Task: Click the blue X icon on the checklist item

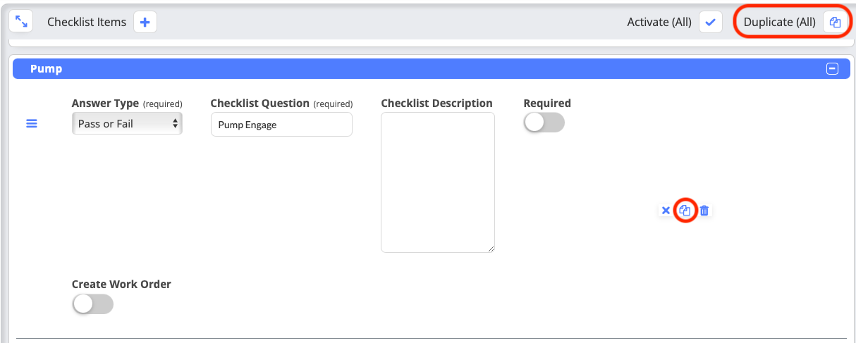Action: pos(666,210)
